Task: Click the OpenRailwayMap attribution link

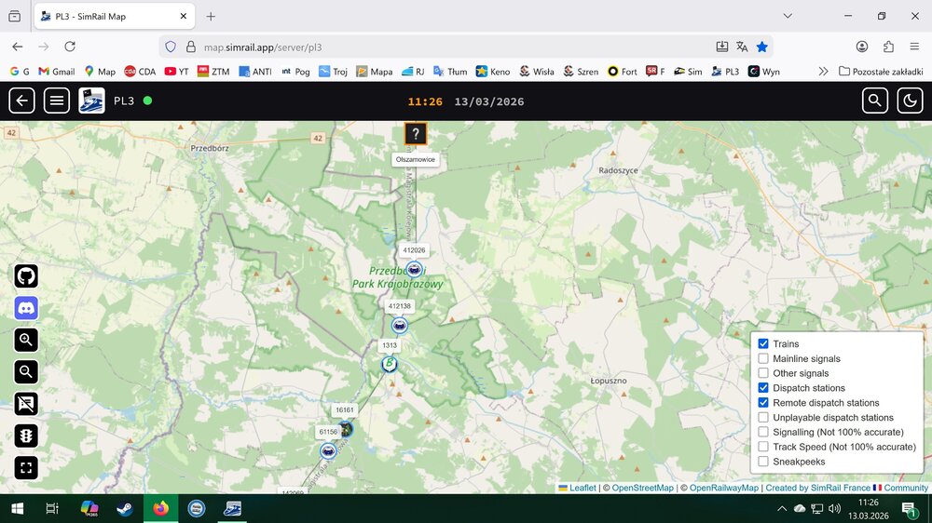Action: click(x=720, y=488)
